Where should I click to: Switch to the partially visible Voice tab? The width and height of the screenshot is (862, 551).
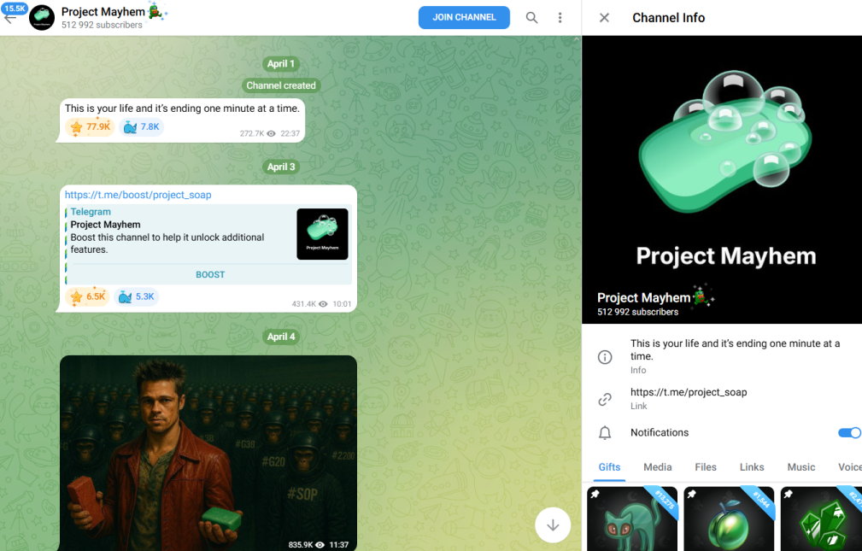pyautogui.click(x=849, y=467)
